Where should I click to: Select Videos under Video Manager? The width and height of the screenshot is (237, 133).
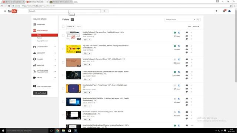44,35
